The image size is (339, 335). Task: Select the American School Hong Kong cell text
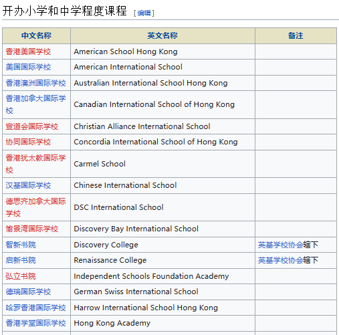point(126,51)
